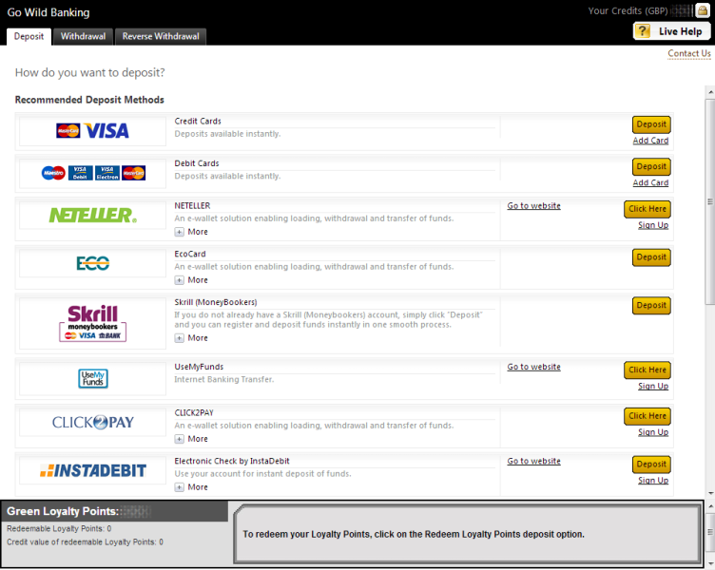This screenshot has height=570, width=715.
Task: Click the Maestro debit cards logo strip
Action: (x=93, y=173)
